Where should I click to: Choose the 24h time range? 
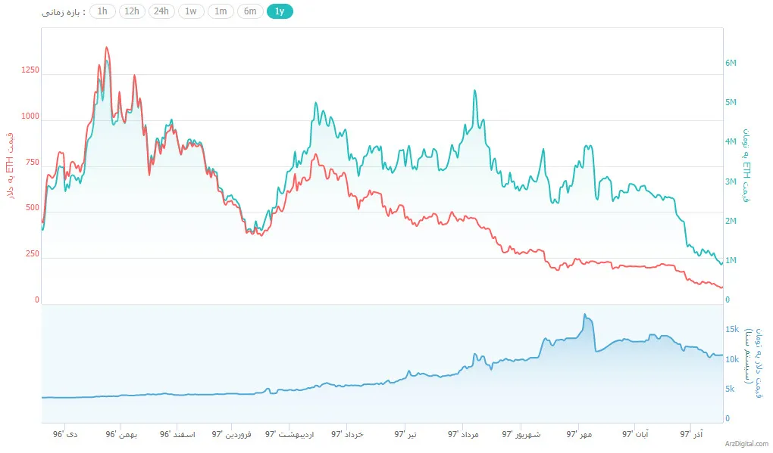coord(161,11)
